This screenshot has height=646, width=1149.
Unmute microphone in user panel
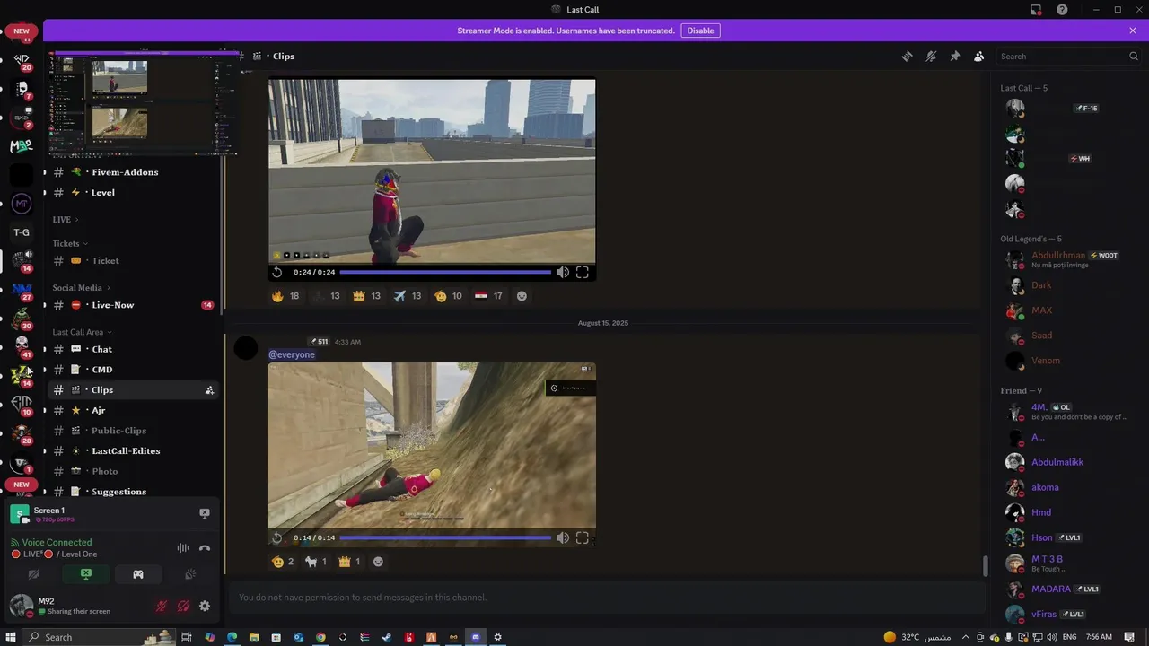[x=162, y=607]
